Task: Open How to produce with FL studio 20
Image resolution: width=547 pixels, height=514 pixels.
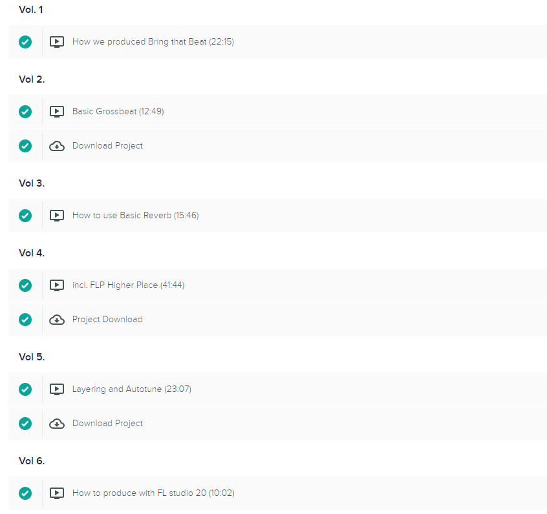Action: (x=153, y=493)
